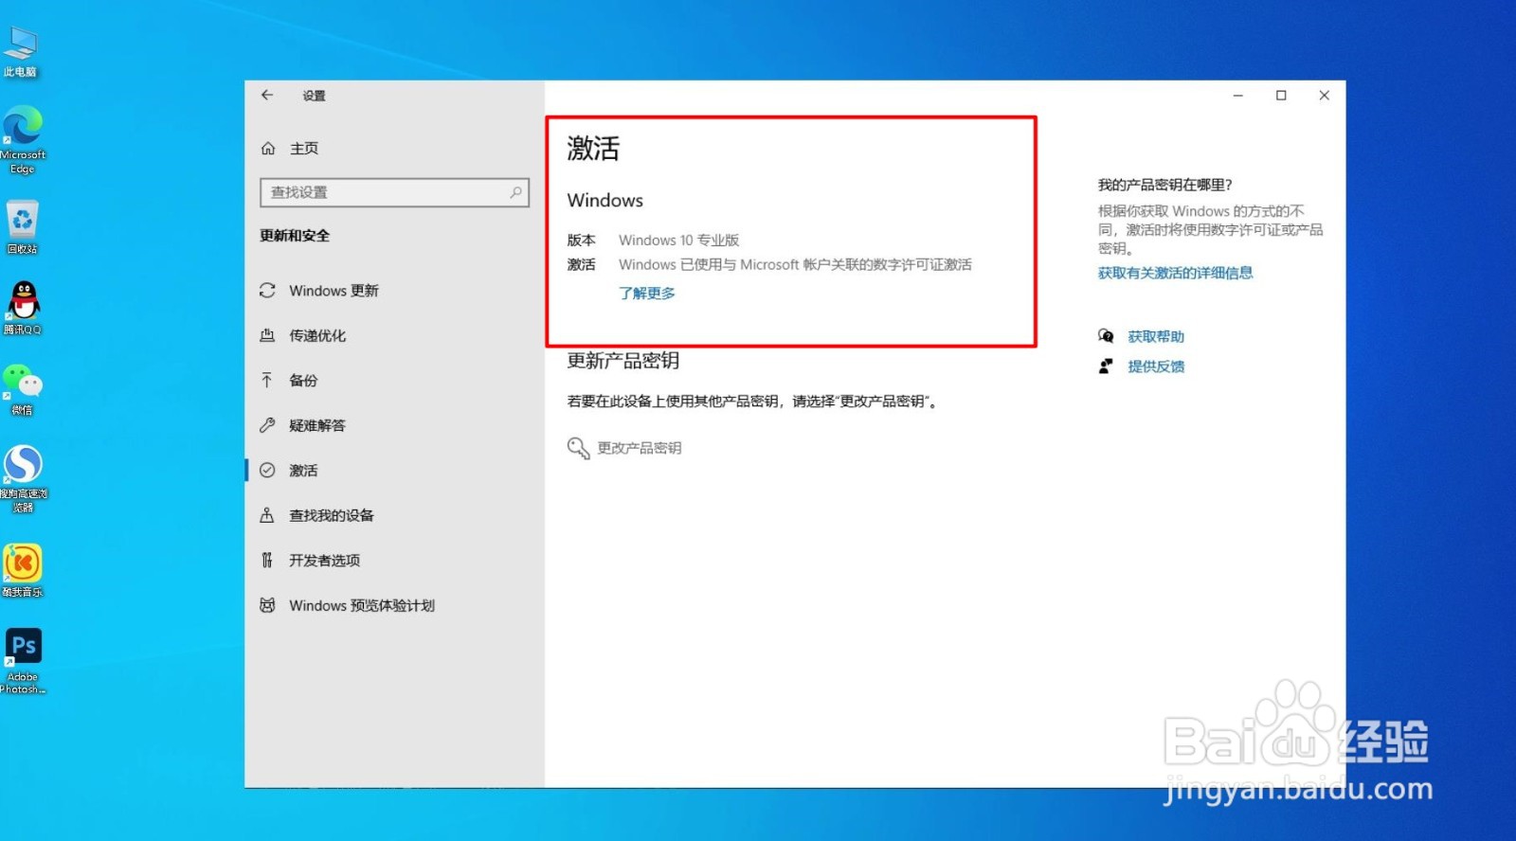Click the 获取帮助 chat icon
Screen dimensions: 1516x841
(x=1106, y=336)
